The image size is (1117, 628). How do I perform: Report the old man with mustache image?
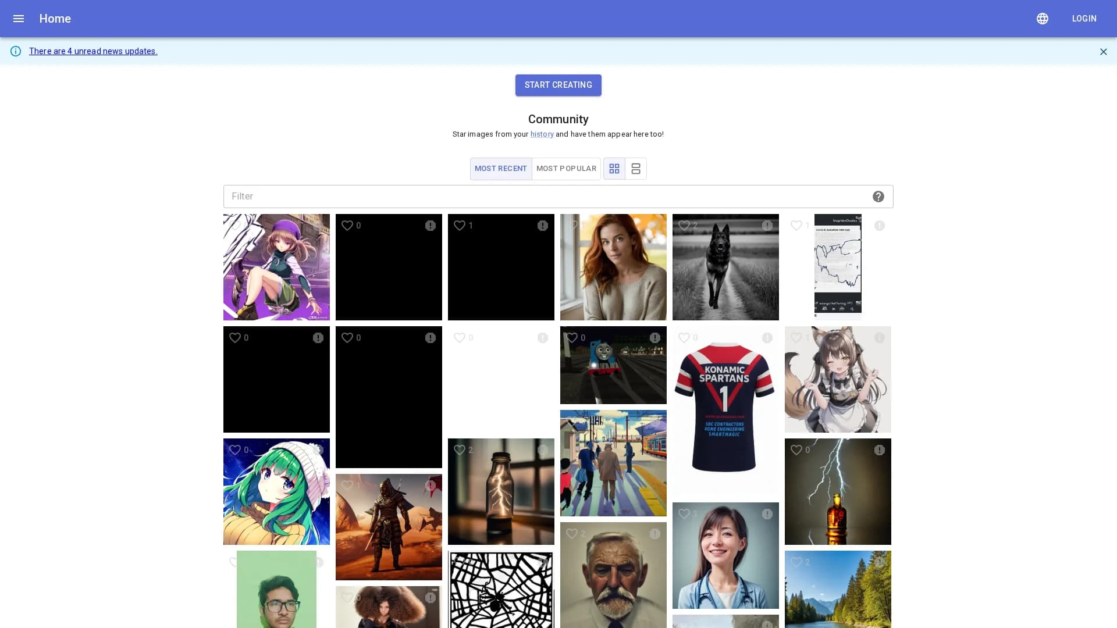(655, 534)
